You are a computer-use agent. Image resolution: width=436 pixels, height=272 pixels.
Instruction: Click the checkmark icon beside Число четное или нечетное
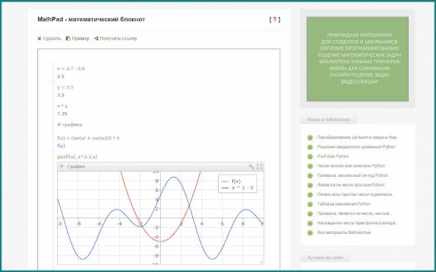[x=310, y=166]
